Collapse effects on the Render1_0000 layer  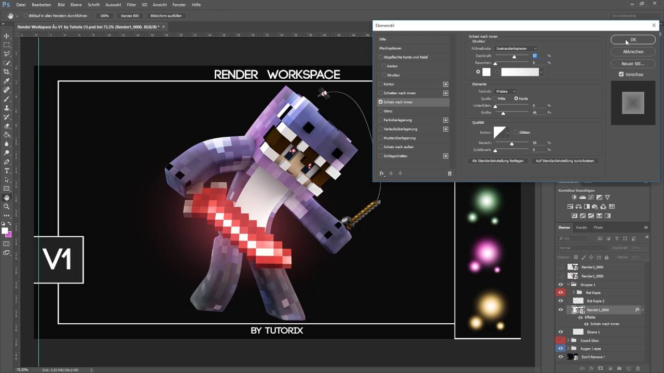pyautogui.click(x=643, y=310)
